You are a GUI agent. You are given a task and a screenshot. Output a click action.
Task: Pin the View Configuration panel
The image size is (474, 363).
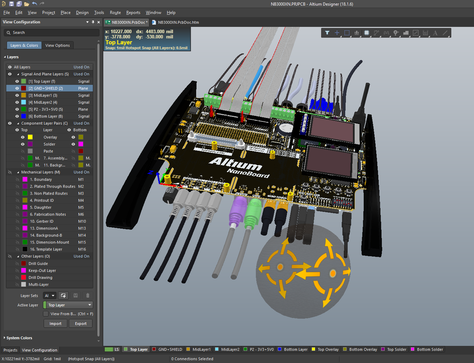click(93, 22)
